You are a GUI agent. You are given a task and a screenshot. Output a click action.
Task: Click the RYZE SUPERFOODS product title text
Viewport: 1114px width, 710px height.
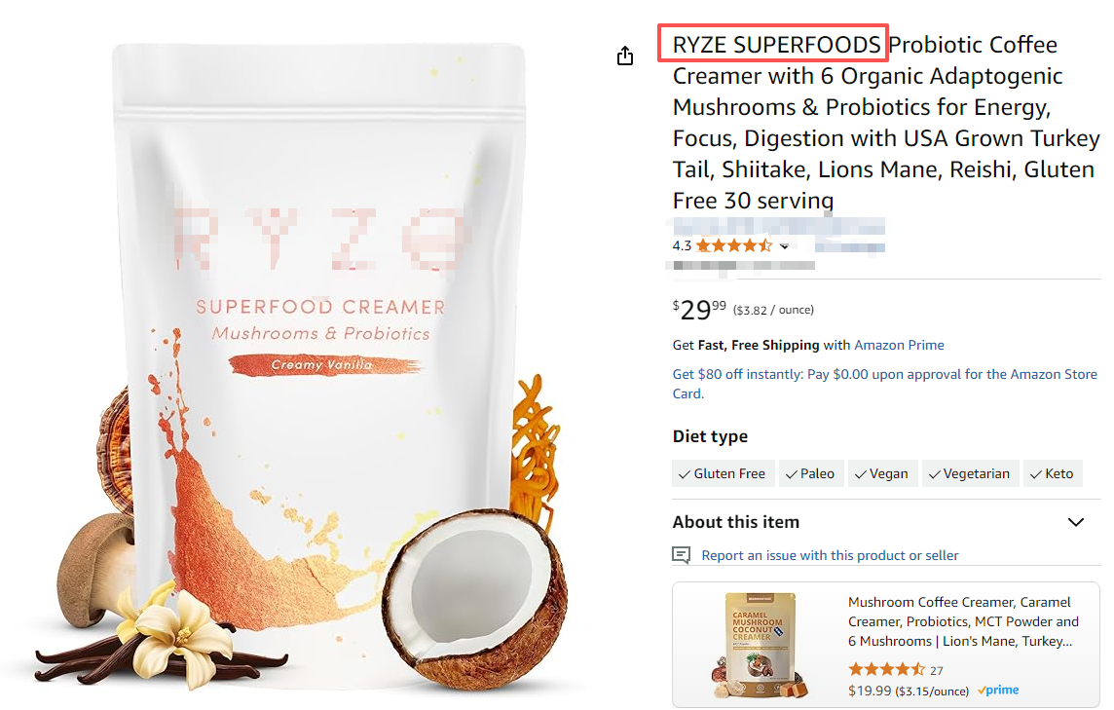[776, 44]
